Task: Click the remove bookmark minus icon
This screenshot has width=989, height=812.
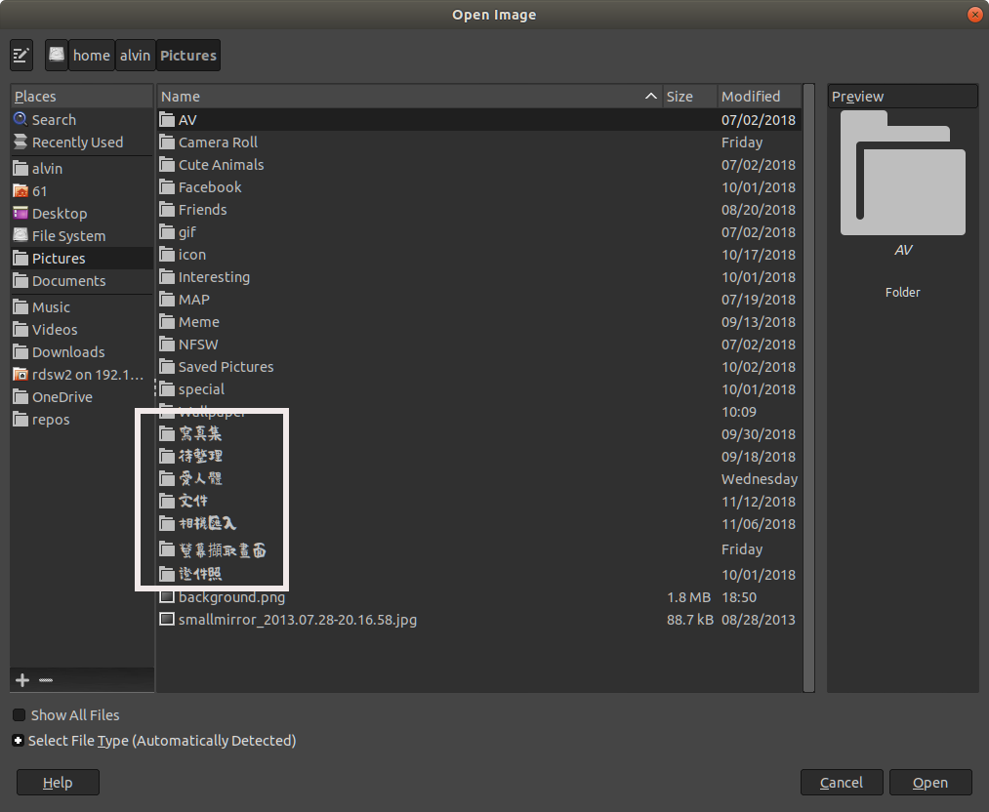Action: pyautogui.click(x=46, y=680)
